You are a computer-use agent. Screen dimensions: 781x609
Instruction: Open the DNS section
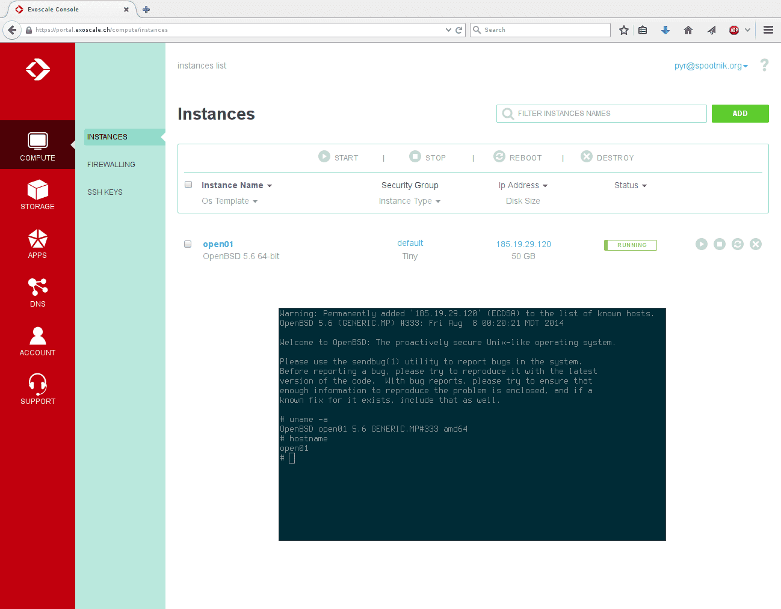tap(37, 292)
